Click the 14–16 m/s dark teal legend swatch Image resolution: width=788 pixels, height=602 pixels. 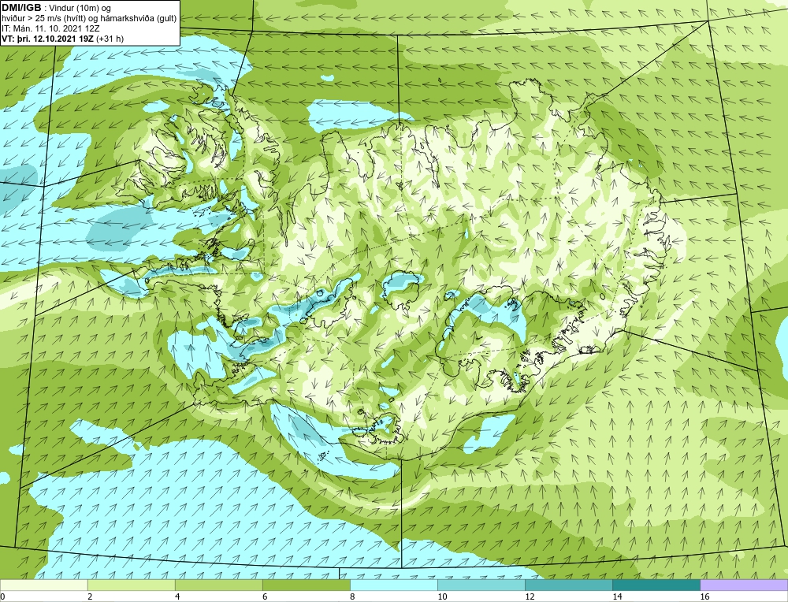656,585
